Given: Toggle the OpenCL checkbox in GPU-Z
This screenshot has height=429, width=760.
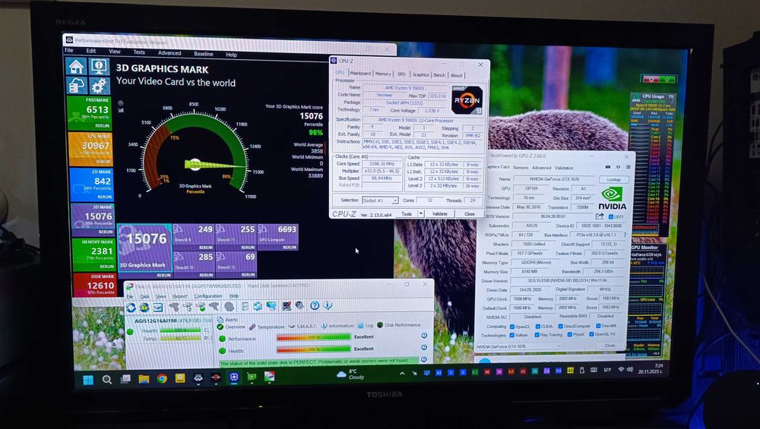Looking at the screenshot, I should [512, 326].
